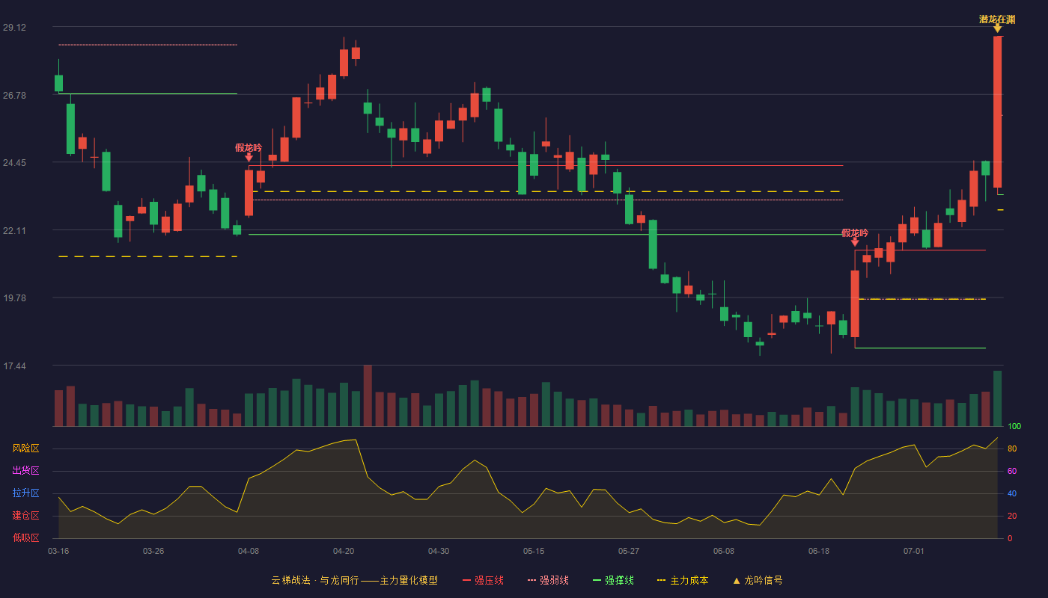Toggle 强弱线 legend entry
This screenshot has height=598, width=1048.
[x=548, y=580]
